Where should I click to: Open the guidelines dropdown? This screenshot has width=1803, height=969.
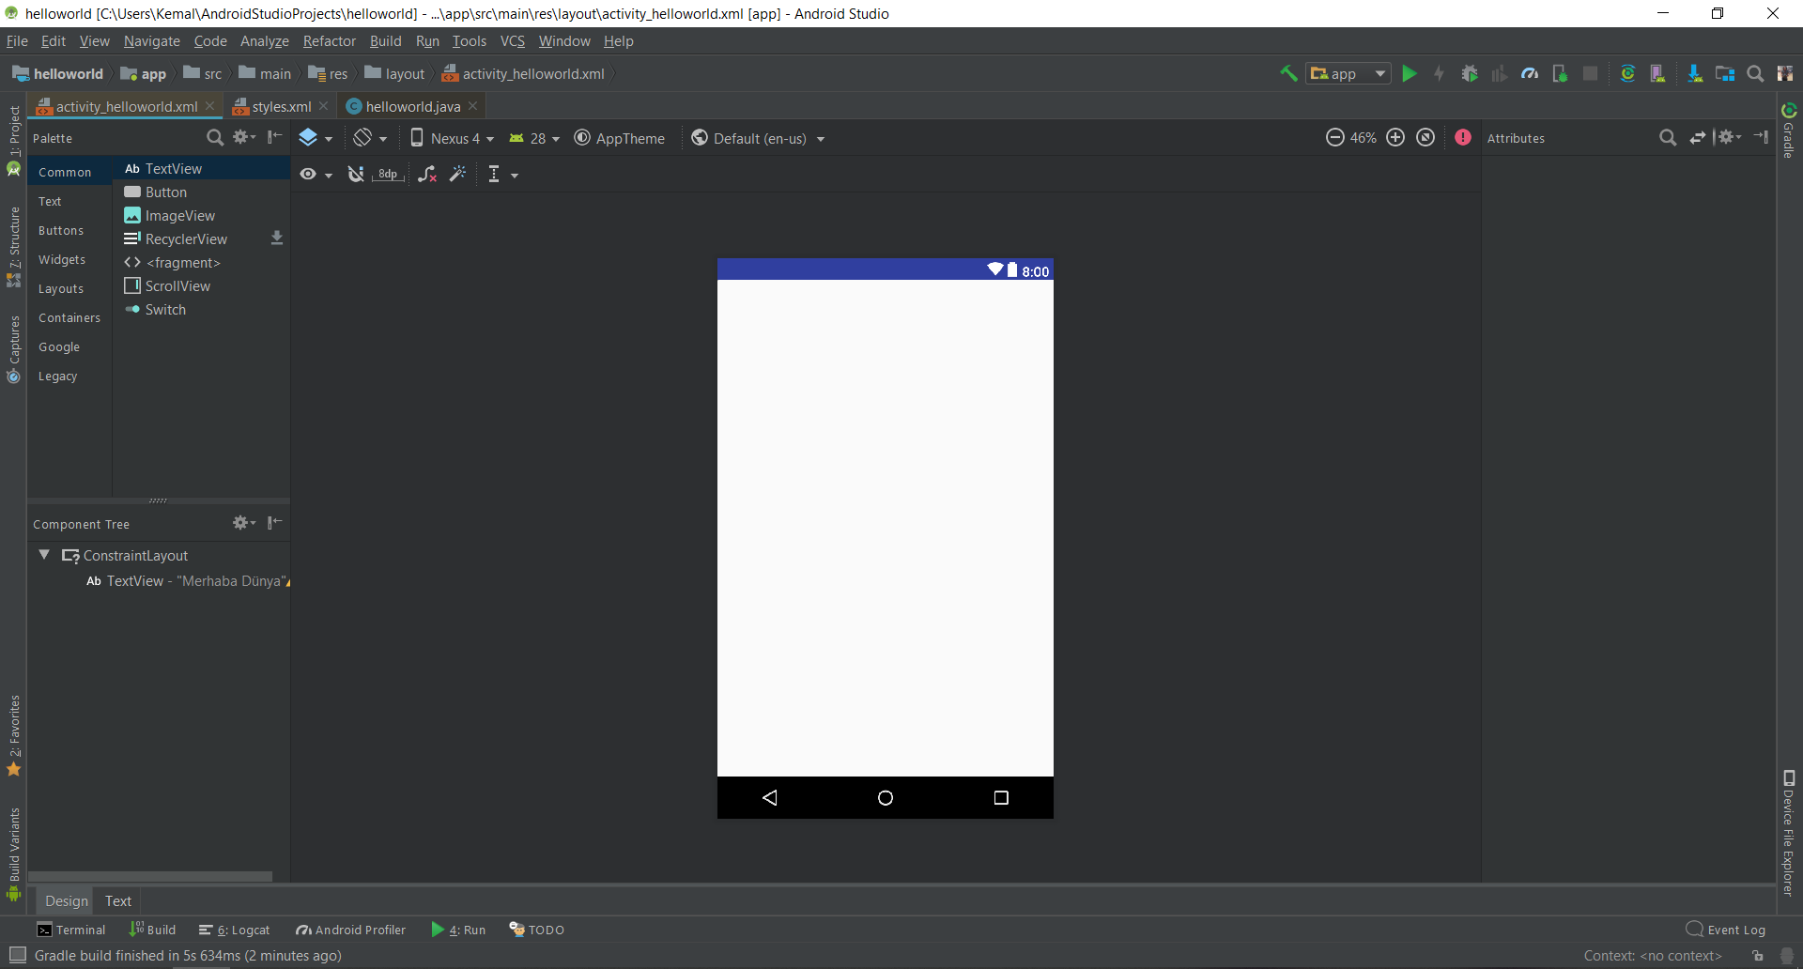coord(502,174)
